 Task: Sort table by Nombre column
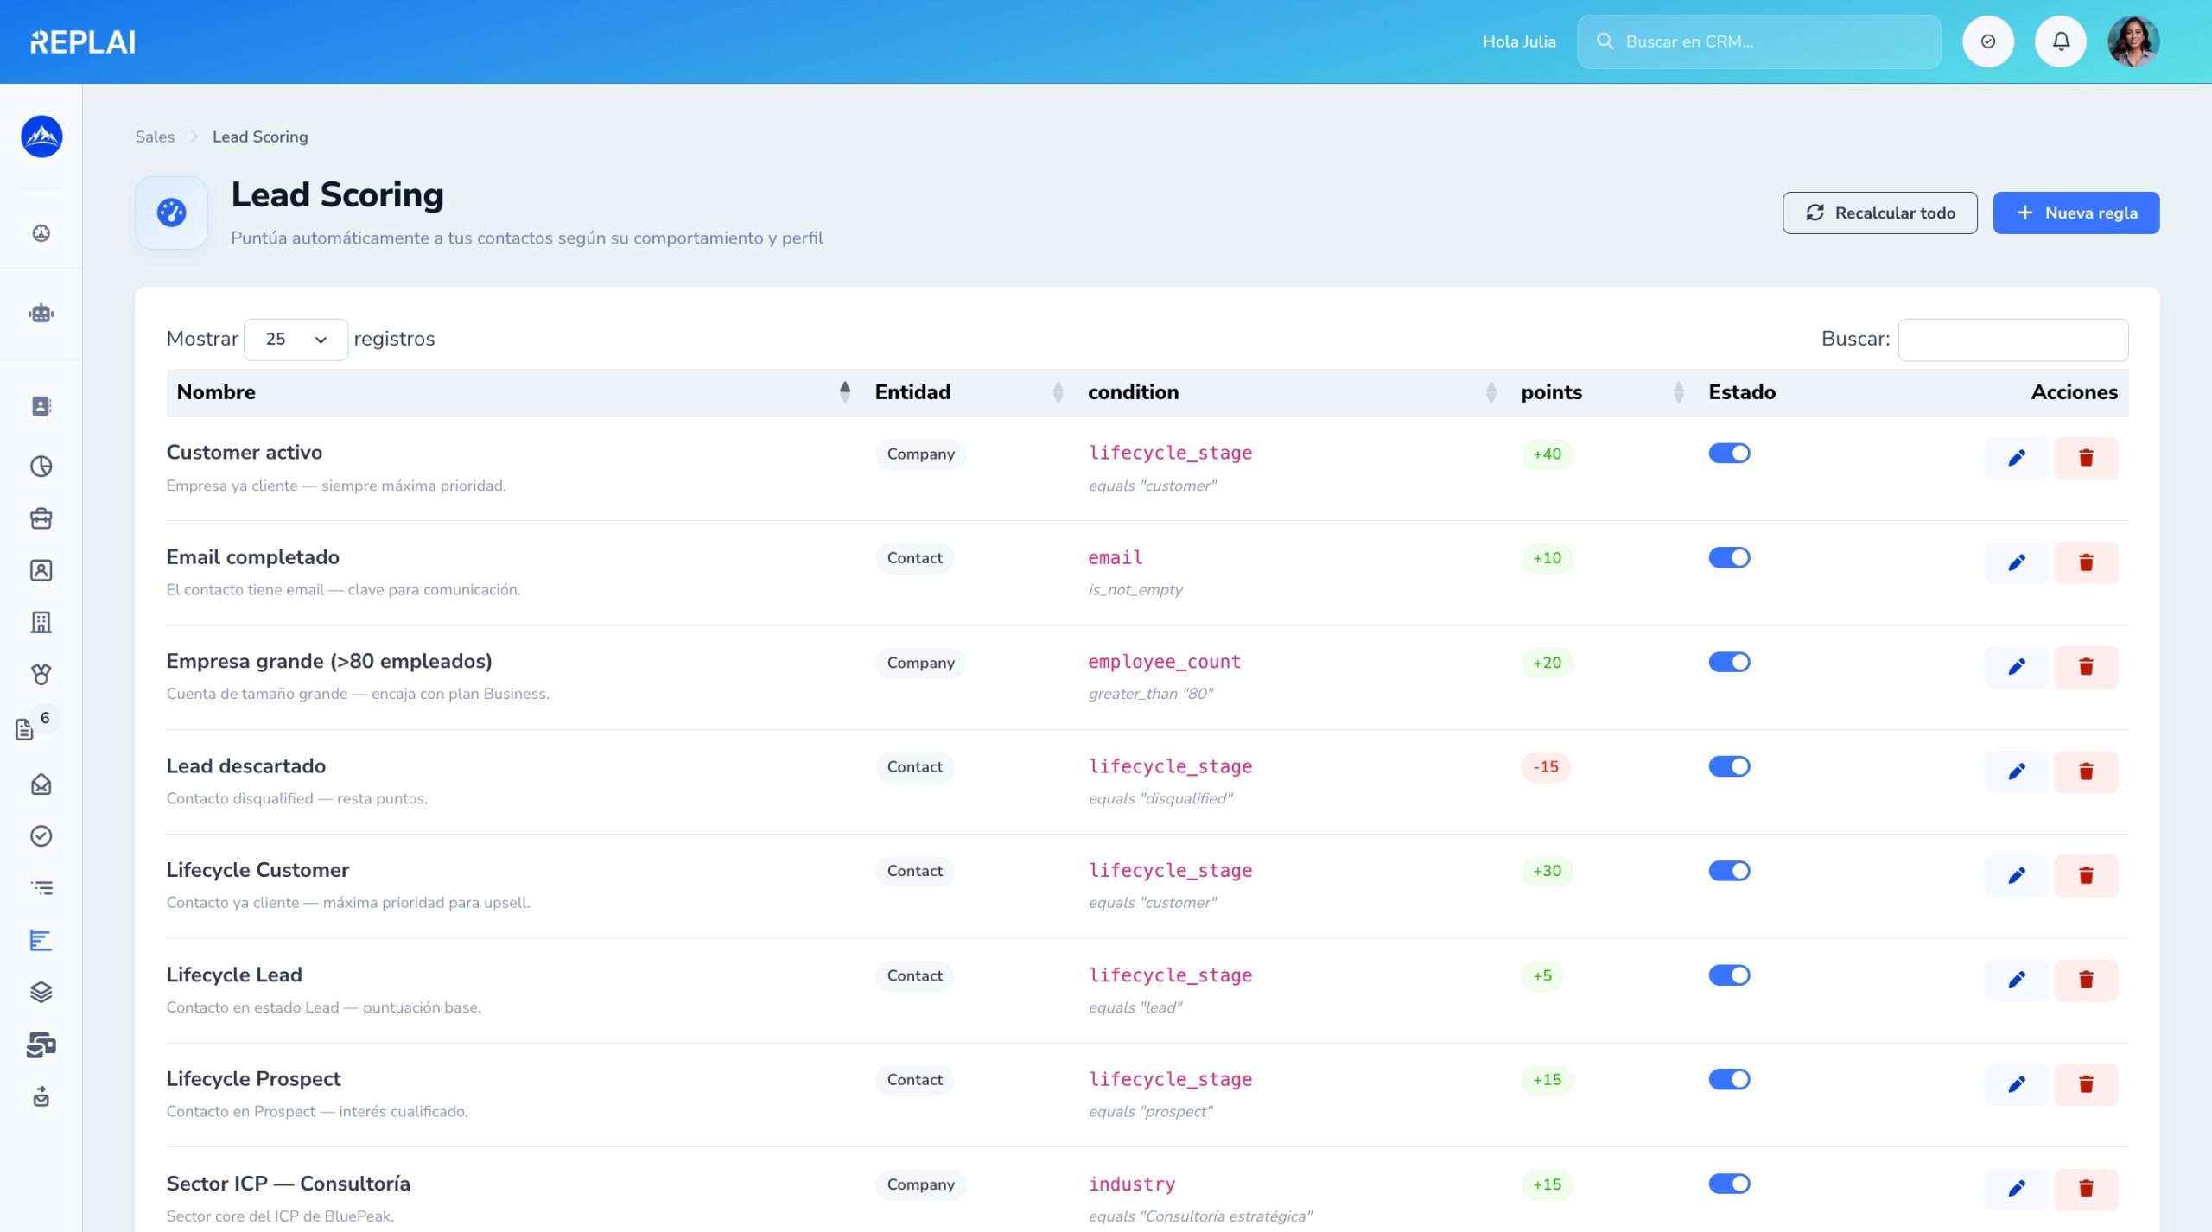(x=513, y=392)
